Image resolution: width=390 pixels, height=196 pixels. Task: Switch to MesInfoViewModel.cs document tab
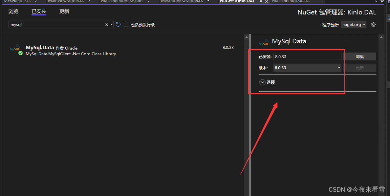point(182,1)
